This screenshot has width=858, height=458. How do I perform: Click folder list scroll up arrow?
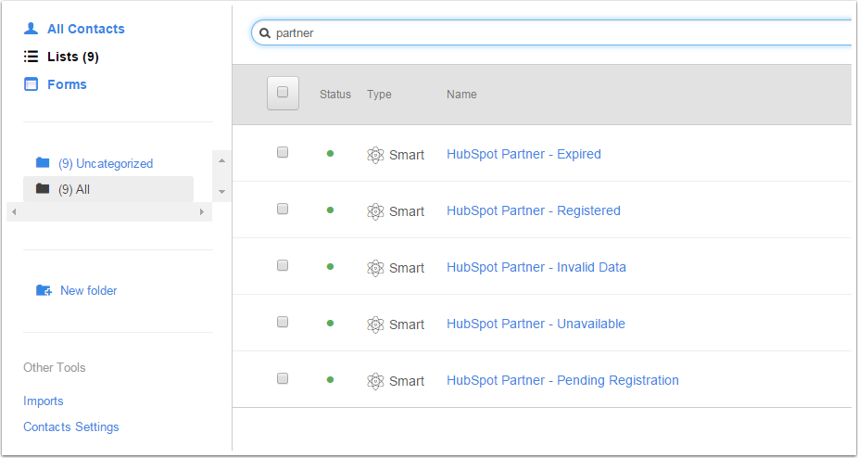coord(221,160)
